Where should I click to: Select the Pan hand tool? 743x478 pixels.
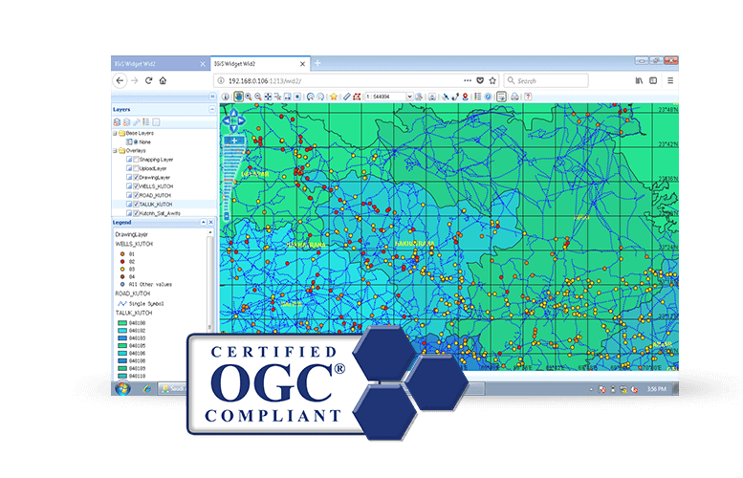[x=238, y=97]
